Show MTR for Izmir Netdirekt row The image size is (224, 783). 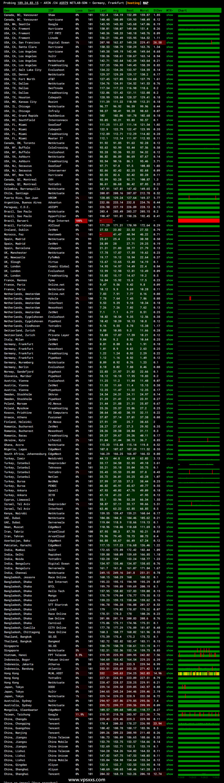[170, 459]
